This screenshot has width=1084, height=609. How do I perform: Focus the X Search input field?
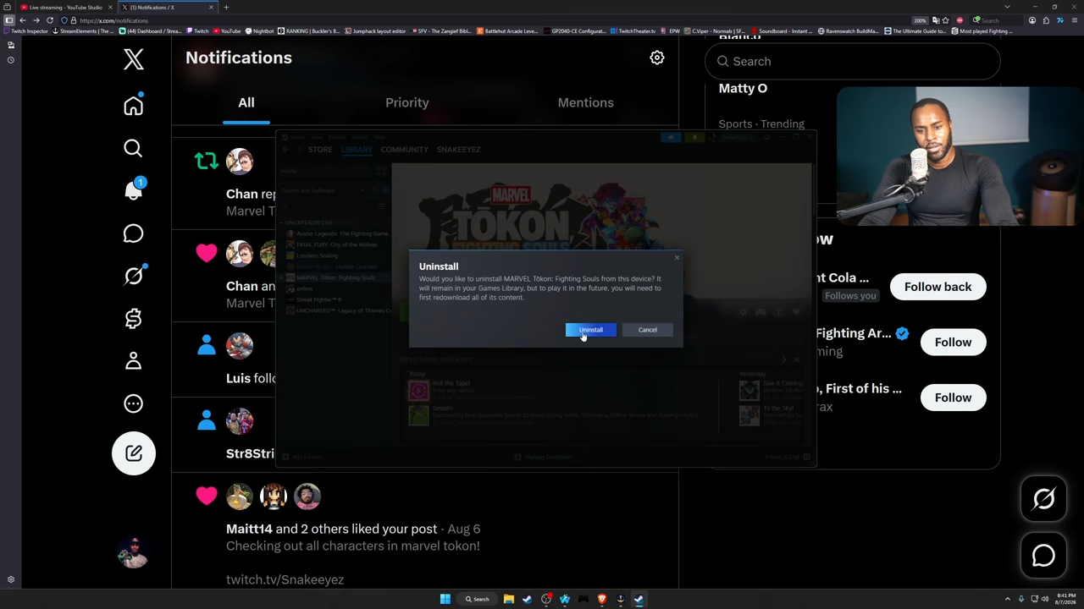click(x=853, y=61)
